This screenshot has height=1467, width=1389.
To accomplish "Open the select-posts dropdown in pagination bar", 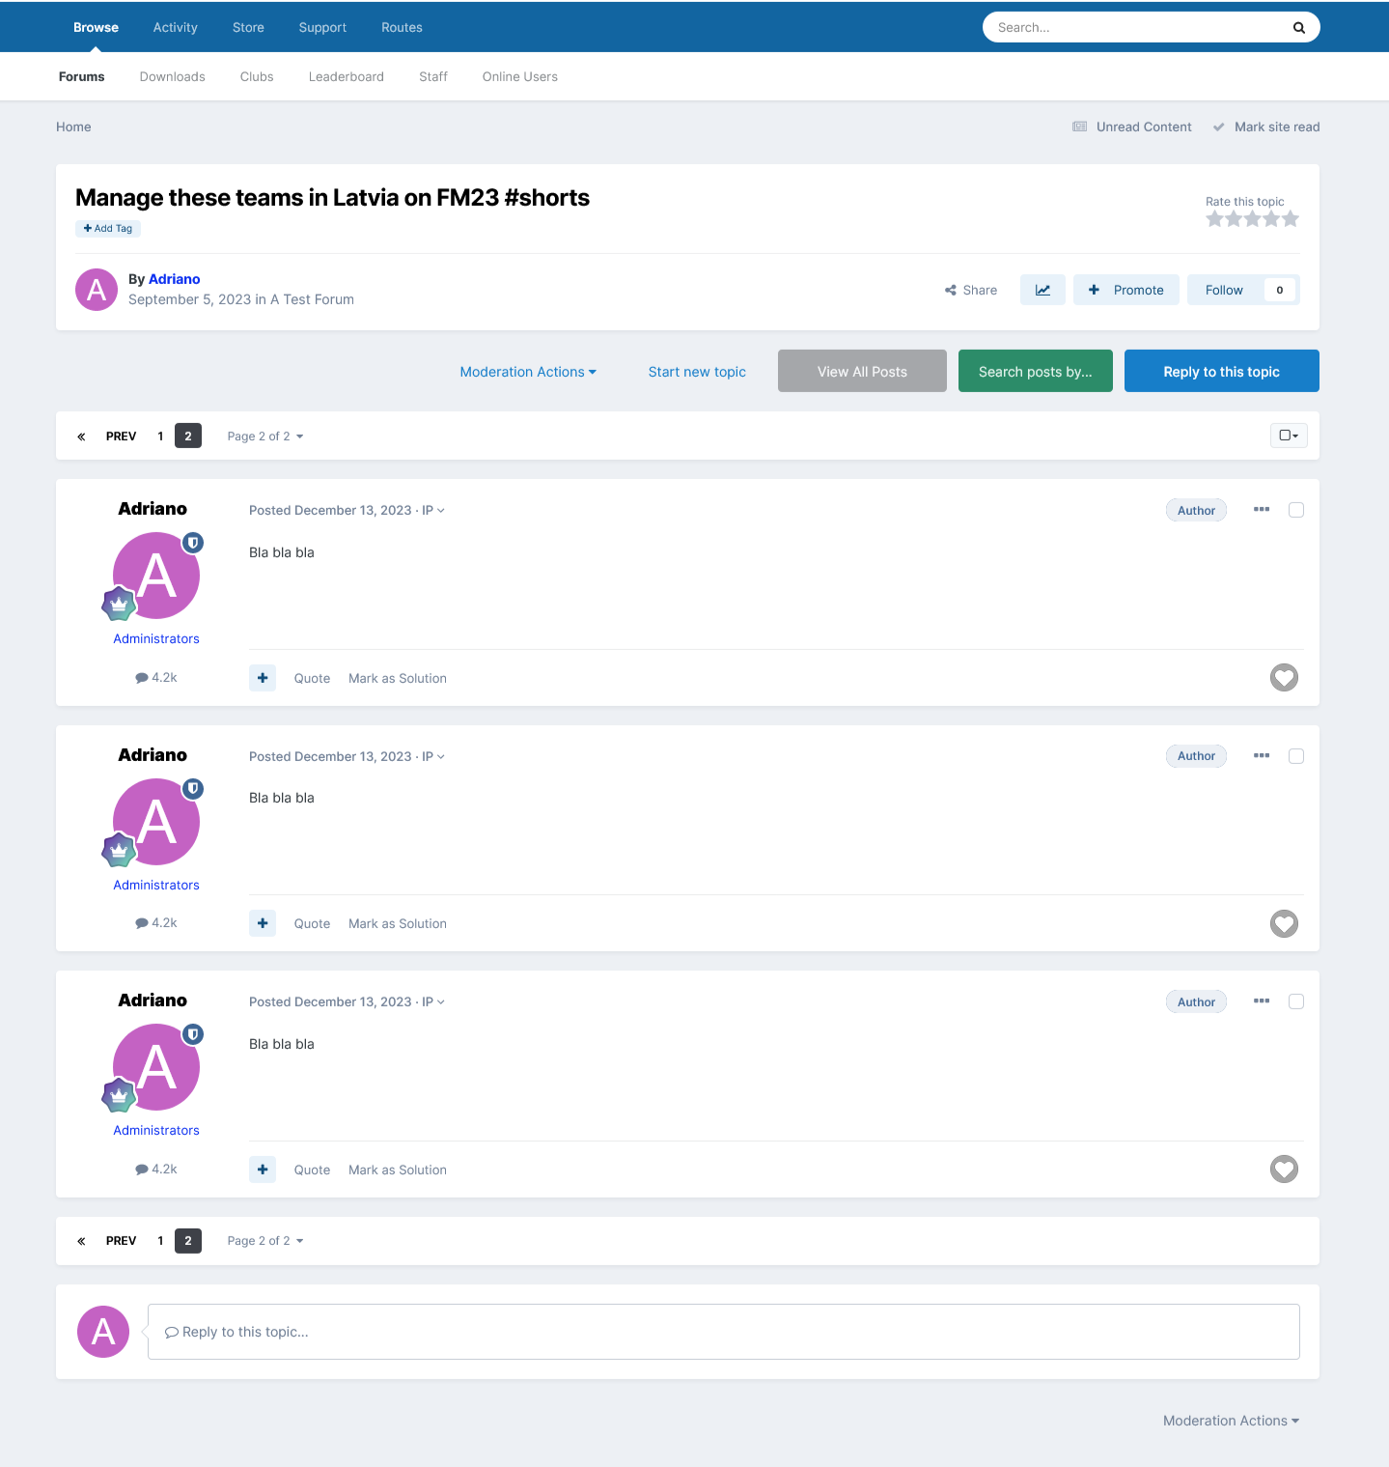I will (x=1288, y=436).
